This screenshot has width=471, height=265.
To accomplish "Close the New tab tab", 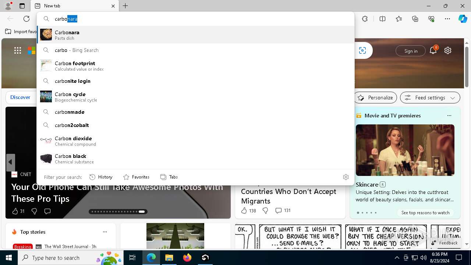I will (113, 6).
